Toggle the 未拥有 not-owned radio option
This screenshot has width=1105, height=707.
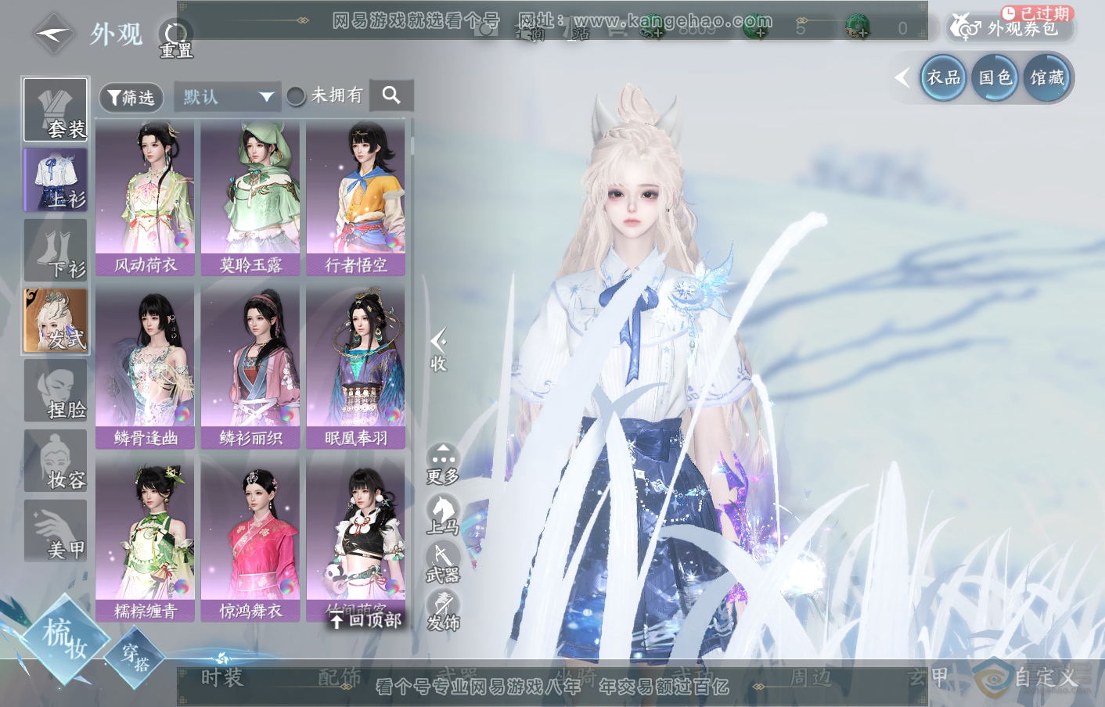296,96
